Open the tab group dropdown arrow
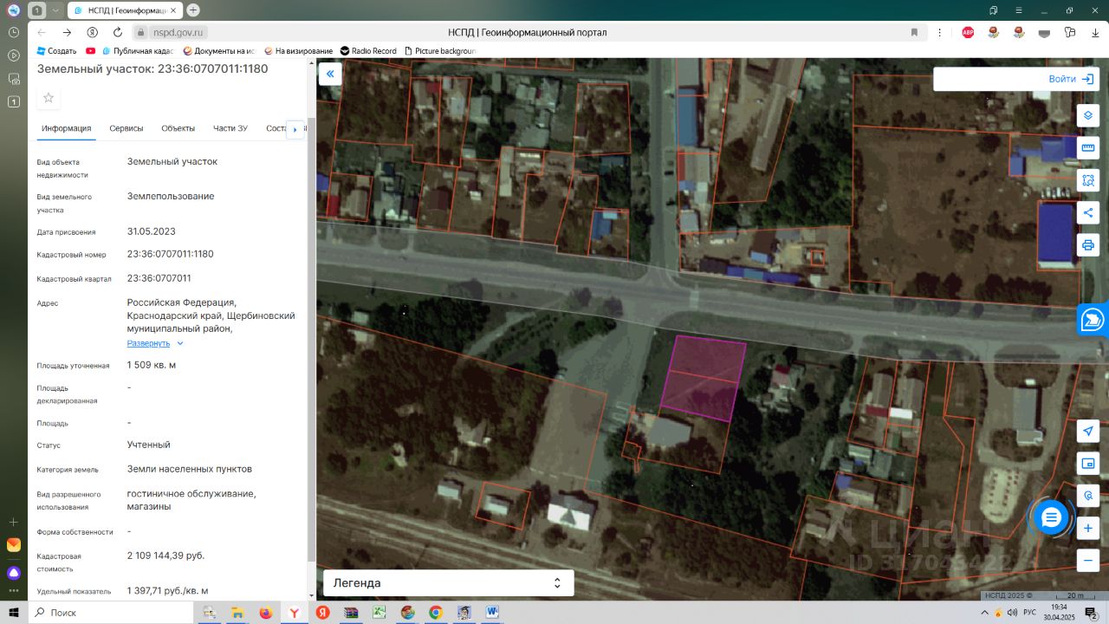 tap(55, 10)
